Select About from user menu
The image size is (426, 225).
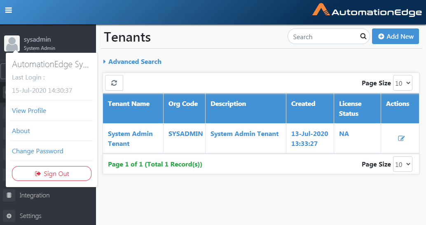[x=21, y=131]
